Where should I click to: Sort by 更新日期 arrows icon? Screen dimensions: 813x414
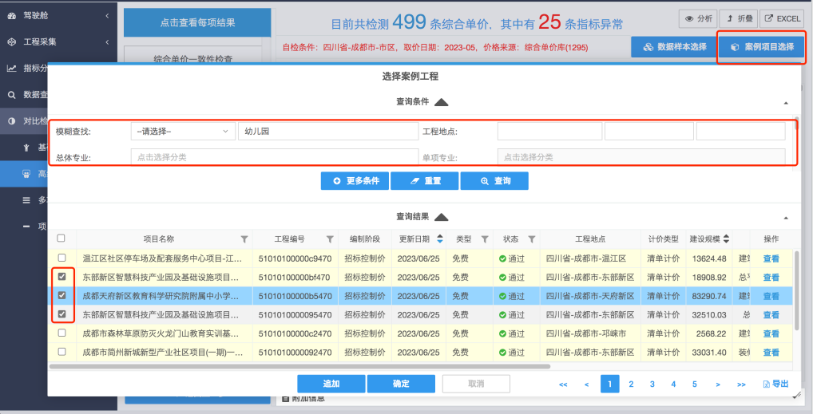click(x=440, y=239)
